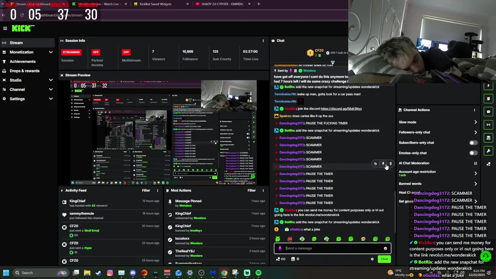Open Session Info options menu

click(263, 41)
